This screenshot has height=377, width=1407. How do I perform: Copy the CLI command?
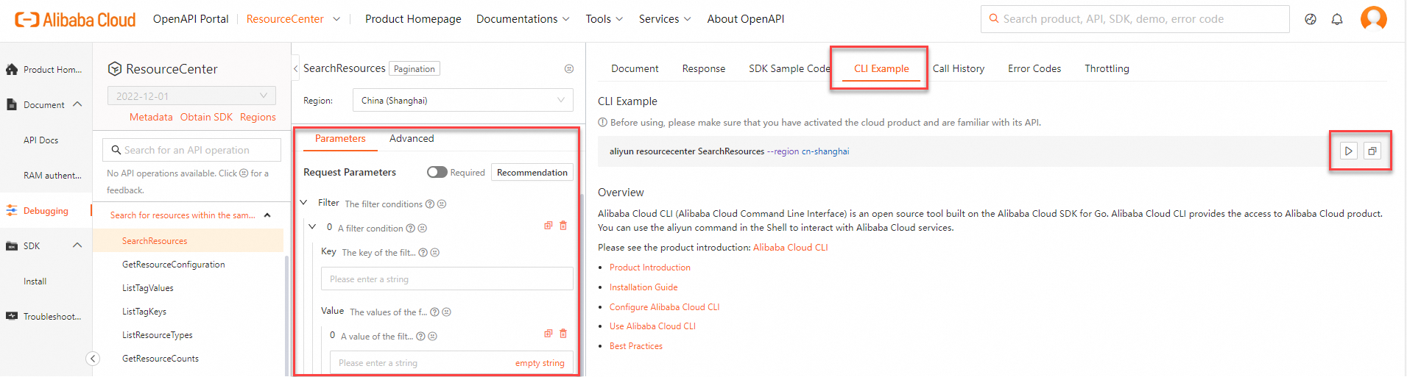point(1372,151)
